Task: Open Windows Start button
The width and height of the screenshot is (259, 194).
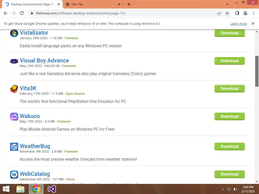Action: [x=6, y=189]
